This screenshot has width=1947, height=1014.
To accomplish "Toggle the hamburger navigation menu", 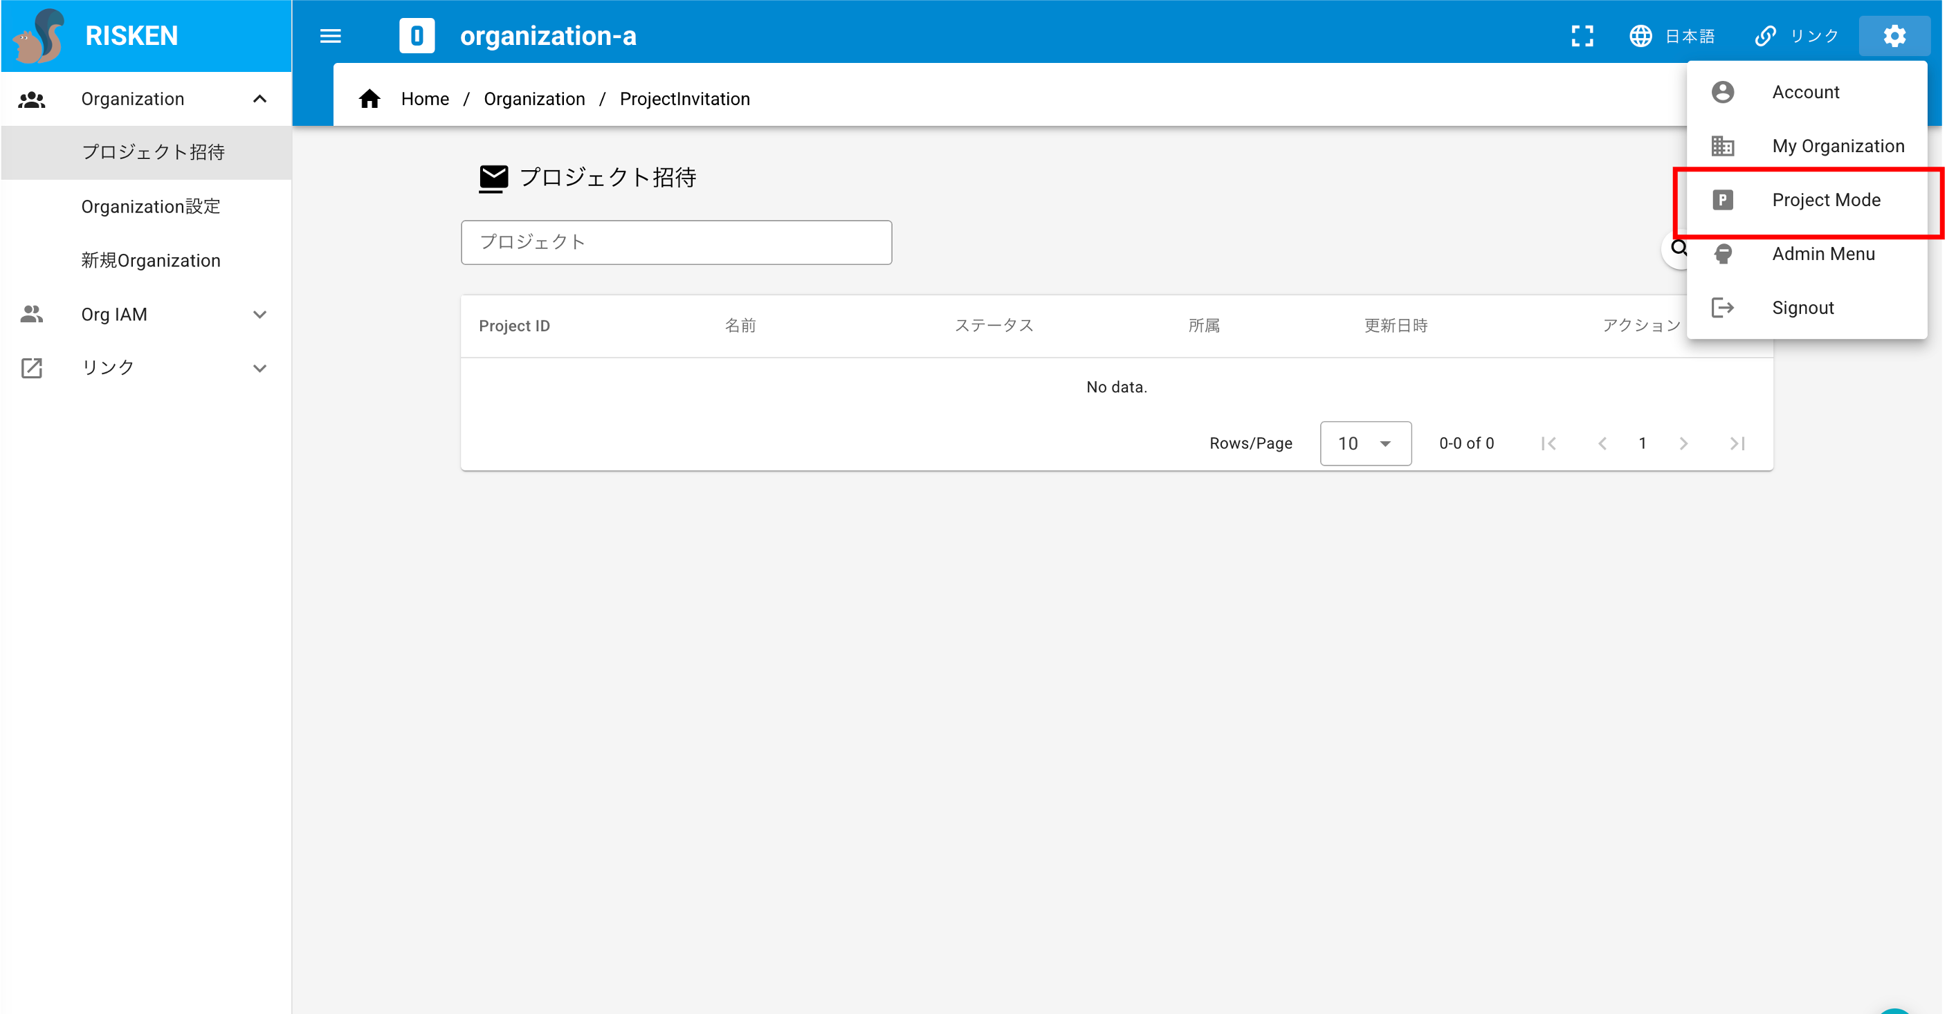I will [330, 35].
